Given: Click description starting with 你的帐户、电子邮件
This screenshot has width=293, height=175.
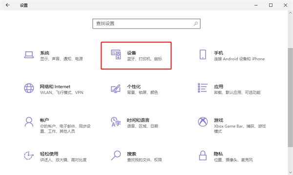Looking at the screenshot, I should coord(65,129).
